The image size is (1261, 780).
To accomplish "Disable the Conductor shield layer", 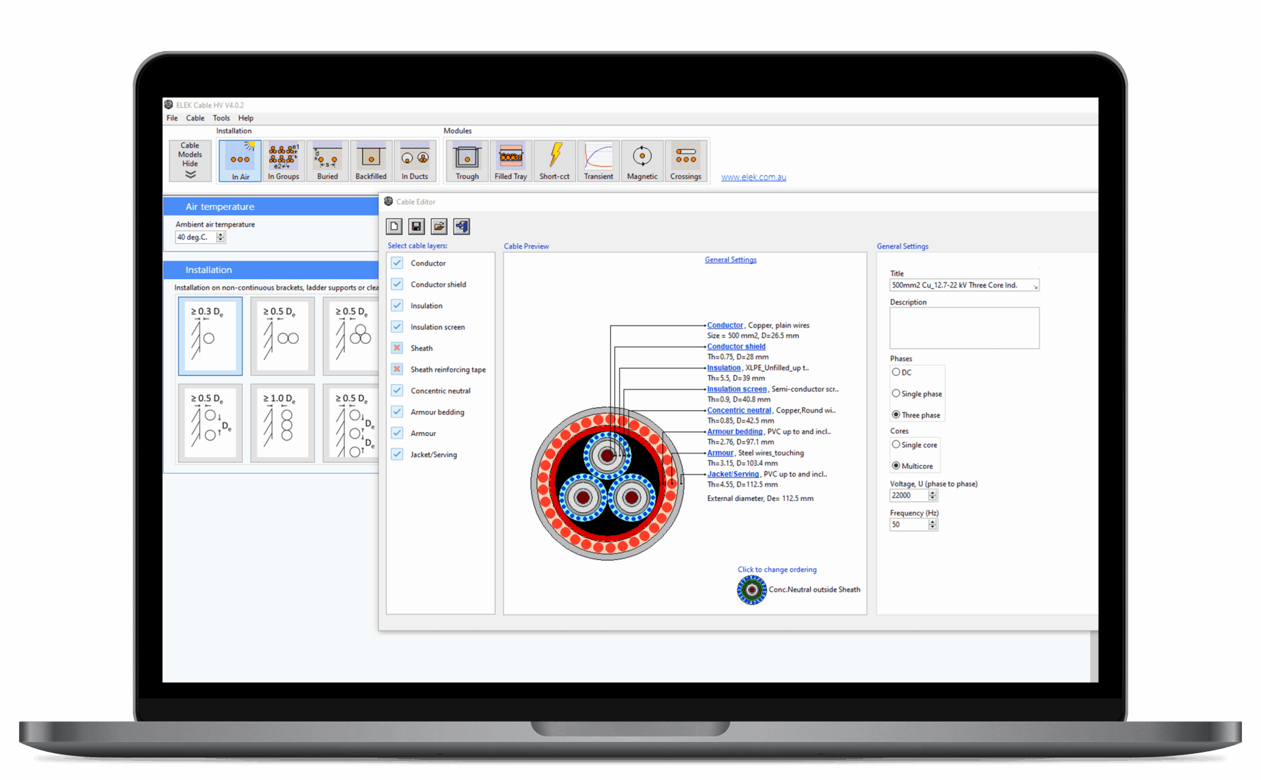I will (x=397, y=284).
